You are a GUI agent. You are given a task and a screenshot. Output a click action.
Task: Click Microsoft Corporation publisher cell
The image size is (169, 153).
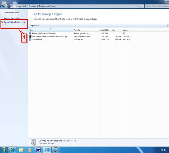pyautogui.click(x=82, y=36)
